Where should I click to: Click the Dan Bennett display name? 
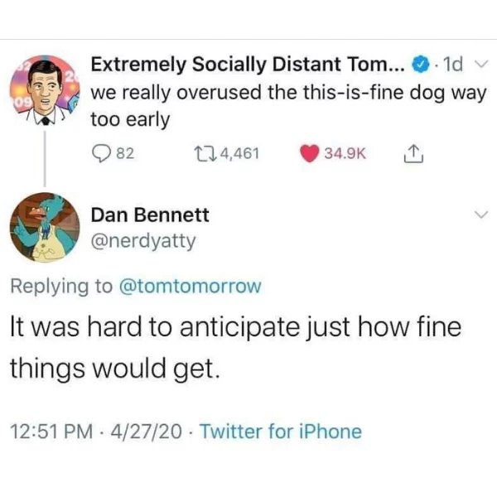[150, 215]
